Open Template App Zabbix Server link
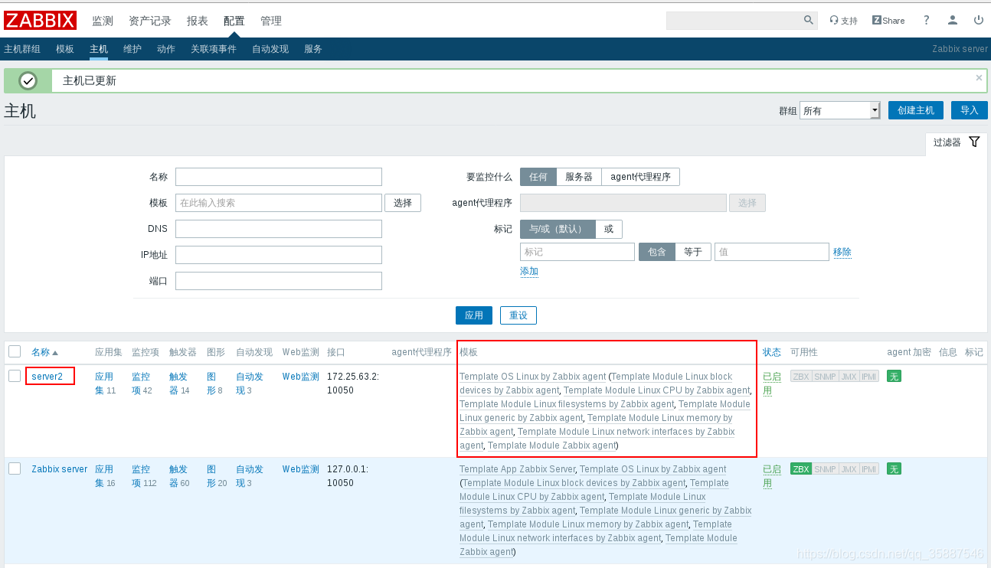The image size is (991, 568). 517,468
